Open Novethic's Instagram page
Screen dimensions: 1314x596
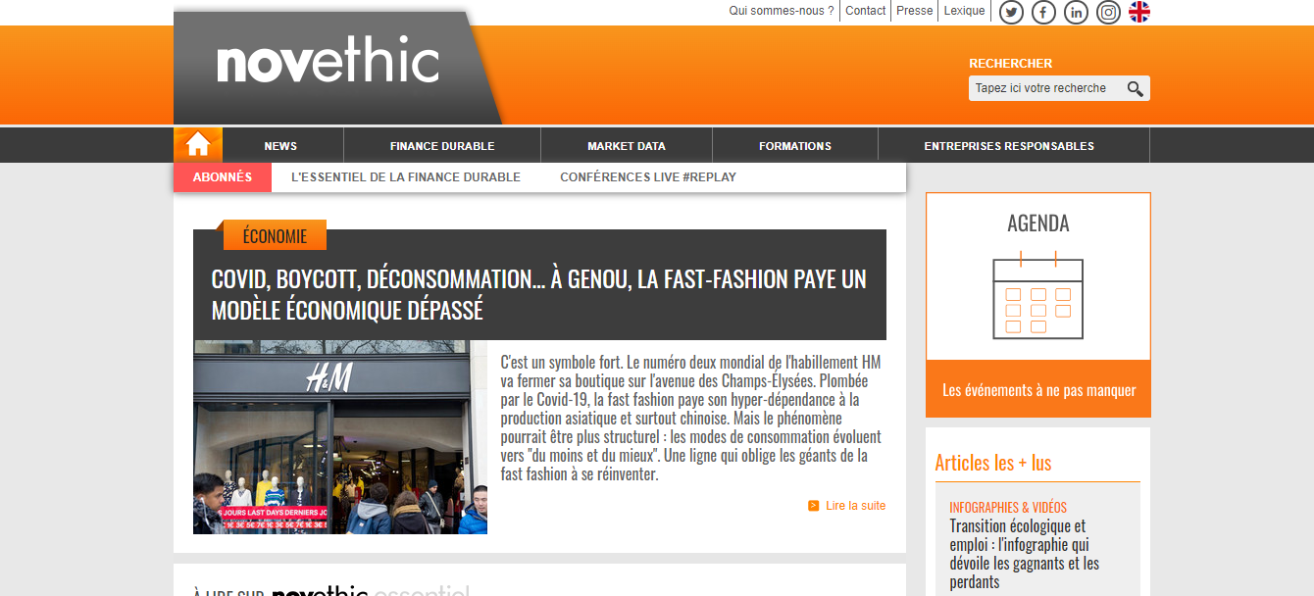pos(1108,12)
